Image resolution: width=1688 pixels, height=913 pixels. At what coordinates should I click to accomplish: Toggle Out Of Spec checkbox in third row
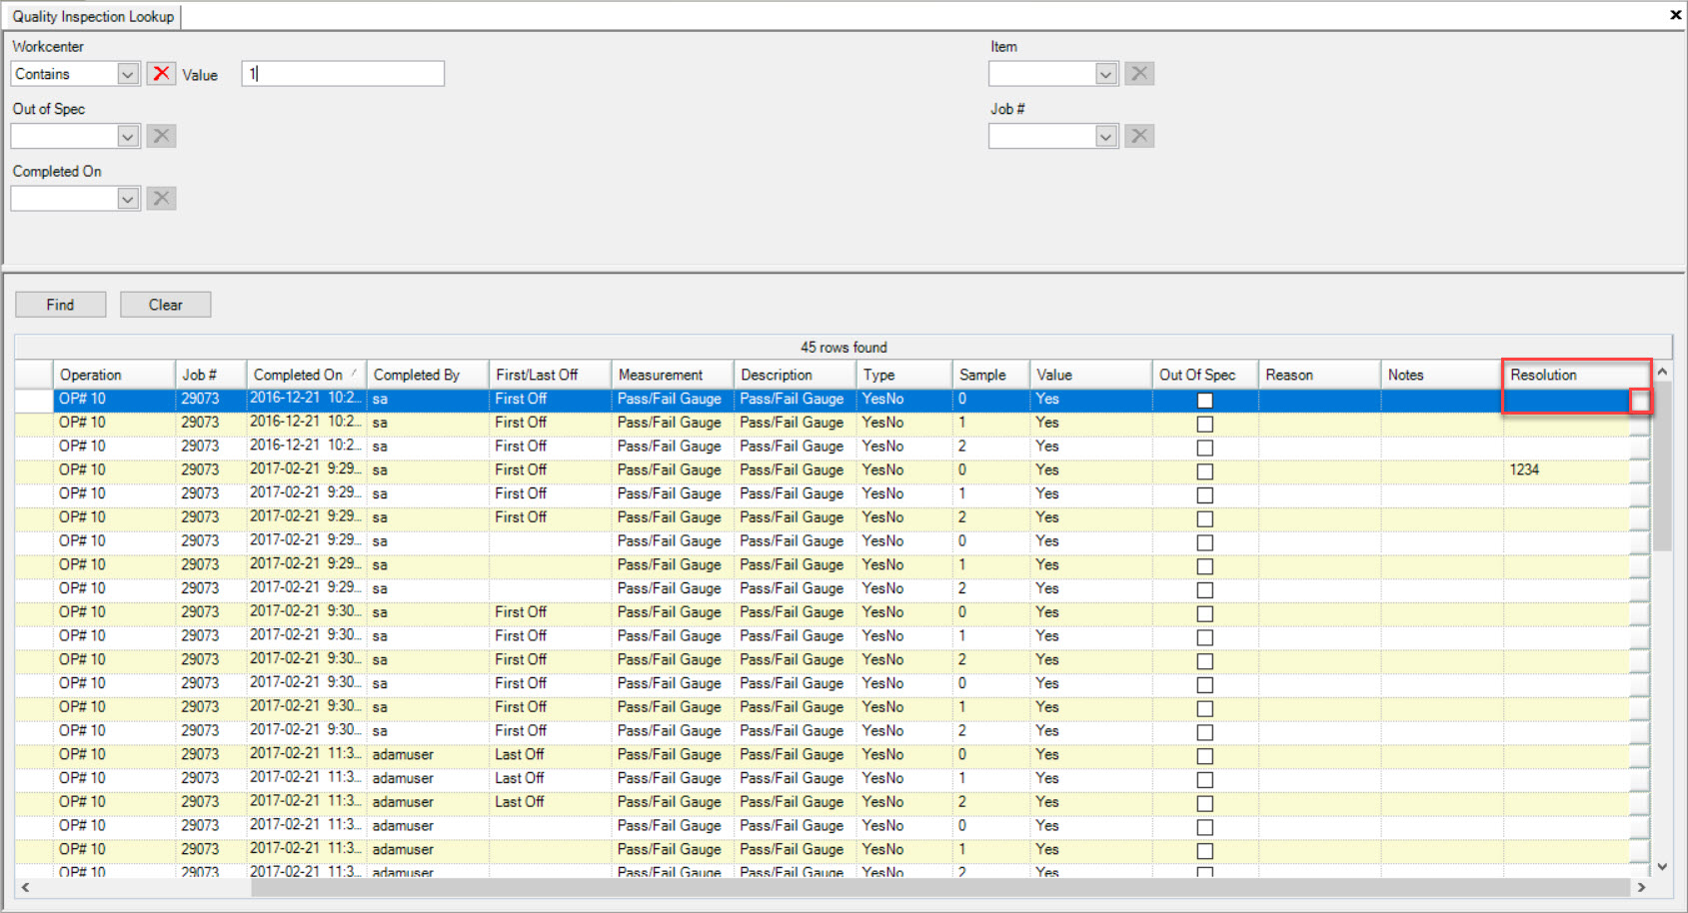tap(1205, 448)
